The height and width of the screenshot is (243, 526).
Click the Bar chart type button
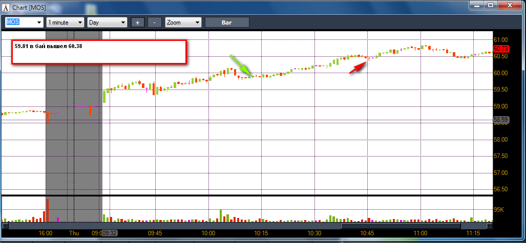pyautogui.click(x=227, y=23)
